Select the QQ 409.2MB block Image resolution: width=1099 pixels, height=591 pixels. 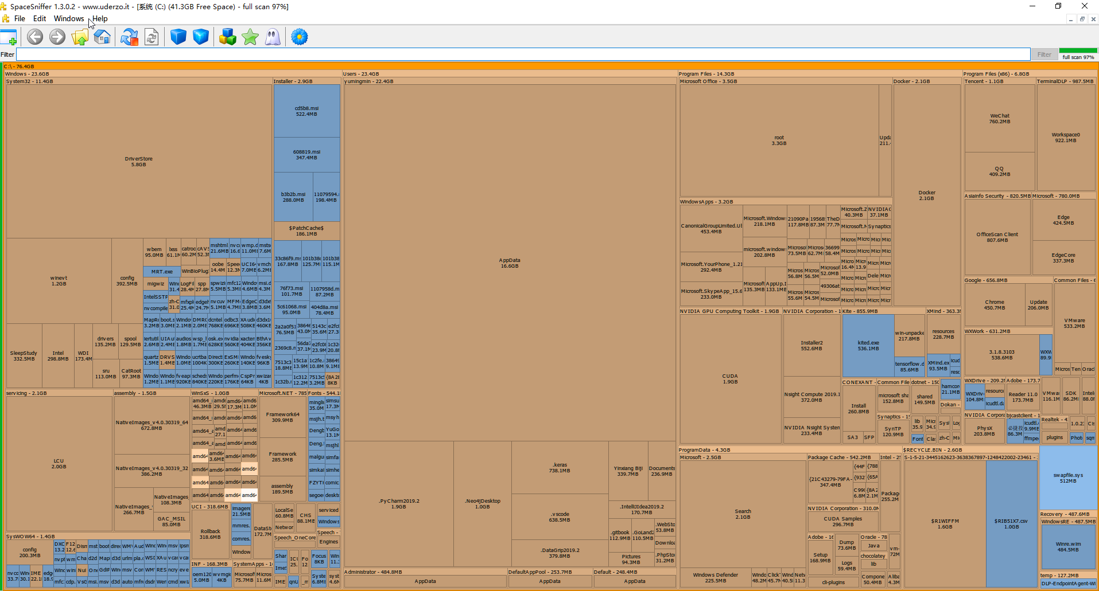1000,171
